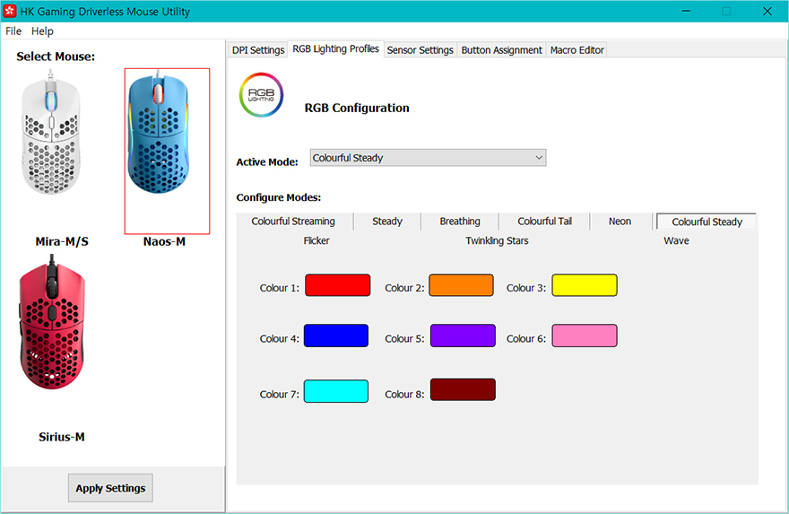Close the HK Gaming utility window
789x514 pixels.
[x=767, y=11]
